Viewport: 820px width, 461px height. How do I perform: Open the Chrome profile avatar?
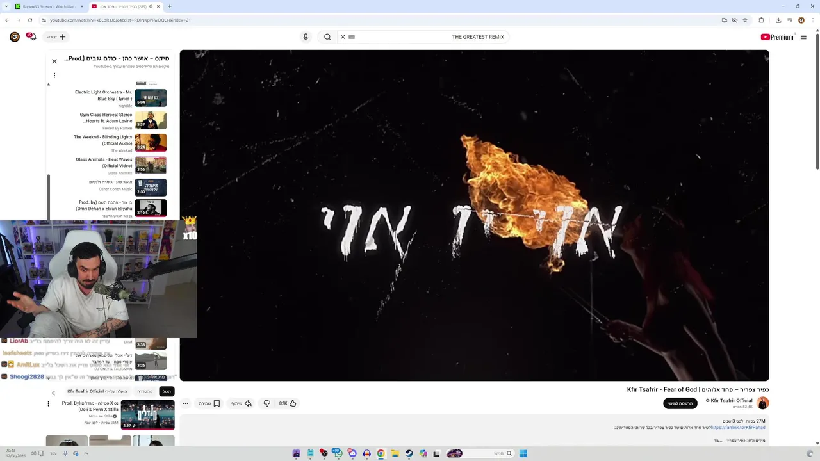(x=801, y=20)
